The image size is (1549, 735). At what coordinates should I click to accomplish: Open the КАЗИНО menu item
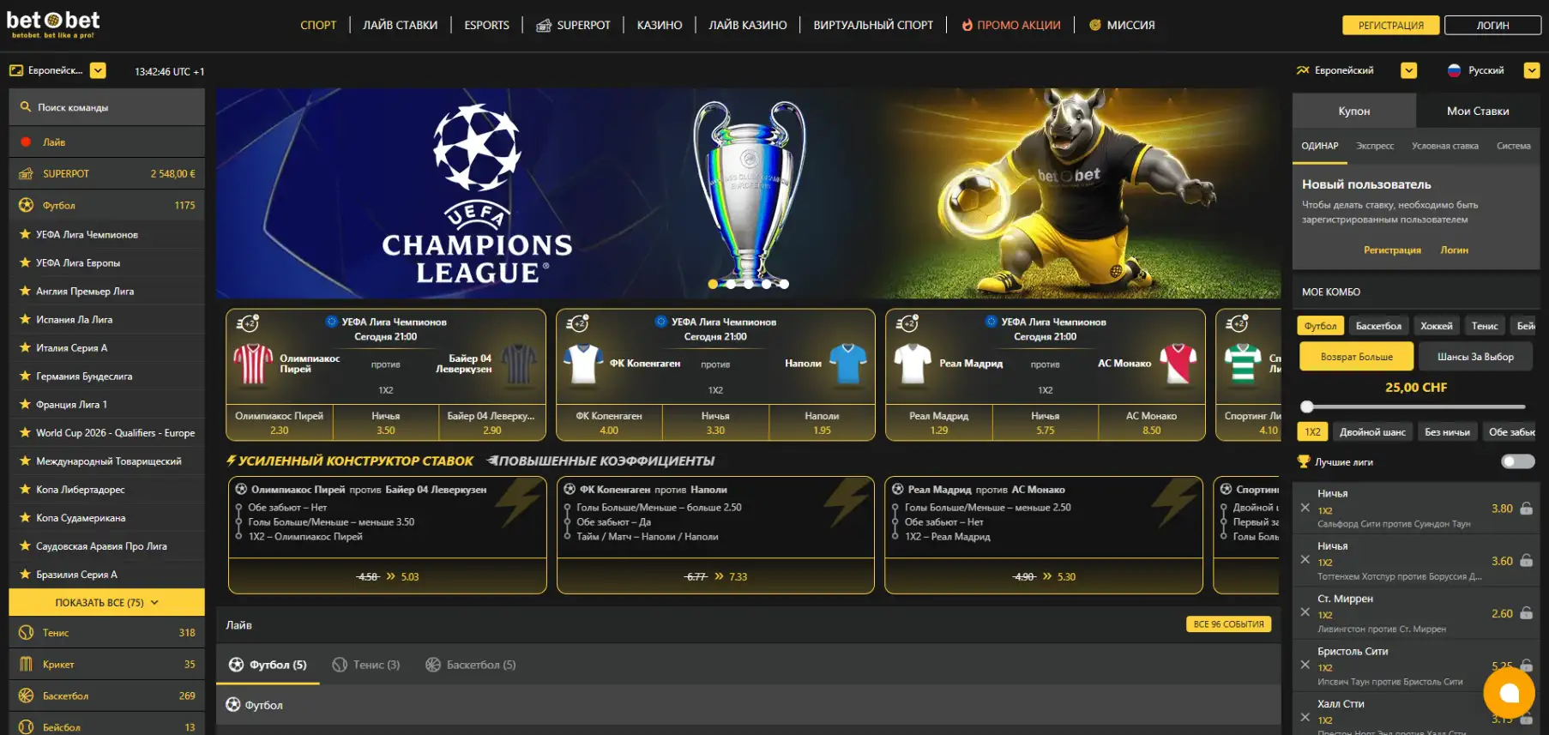[659, 25]
